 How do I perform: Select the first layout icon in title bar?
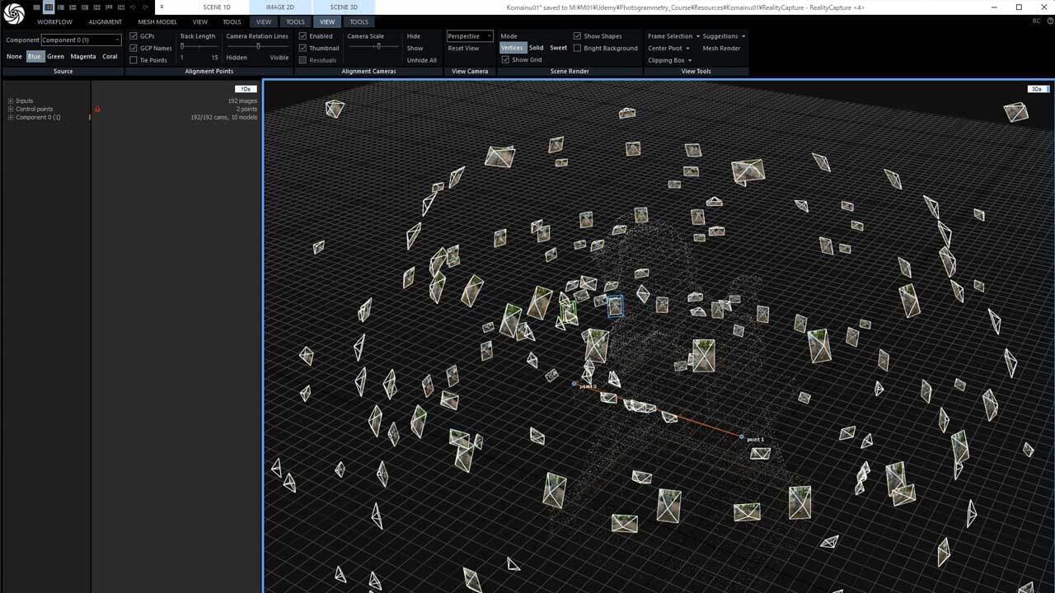(x=36, y=7)
